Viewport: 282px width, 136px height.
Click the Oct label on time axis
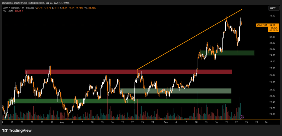point(266,122)
